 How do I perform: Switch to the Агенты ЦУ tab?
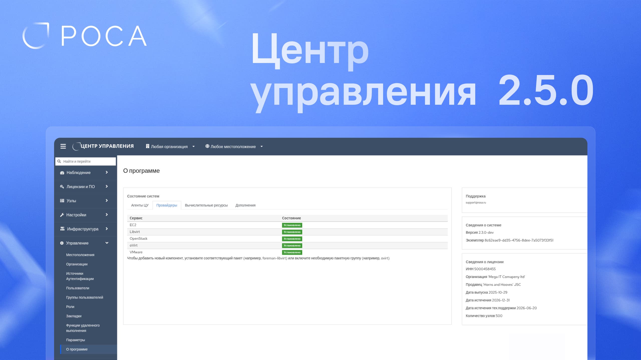(x=140, y=205)
